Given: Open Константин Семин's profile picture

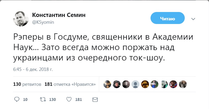Looking at the screenshot, I should click(x=21, y=19).
